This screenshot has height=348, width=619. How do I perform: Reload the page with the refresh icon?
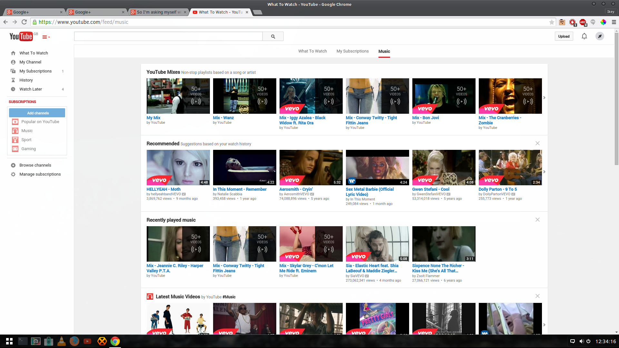coord(24,22)
